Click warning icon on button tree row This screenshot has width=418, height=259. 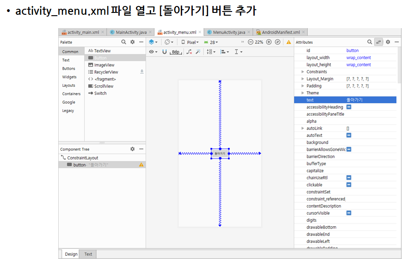(x=141, y=165)
